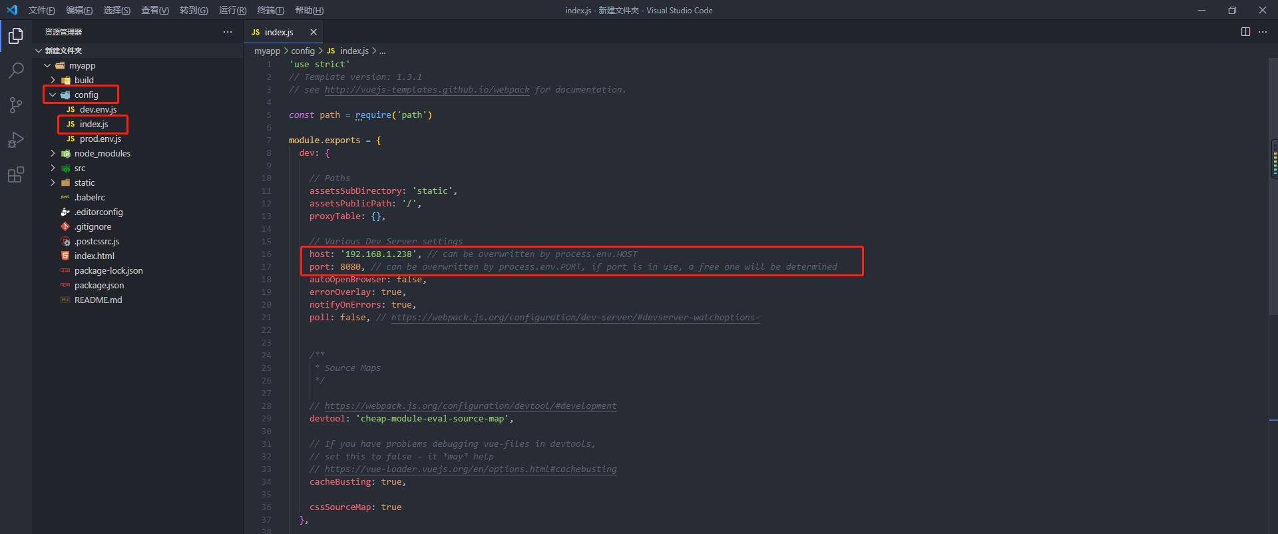Click the myapp breadcrumb segment
The height and width of the screenshot is (534, 1278).
point(267,51)
